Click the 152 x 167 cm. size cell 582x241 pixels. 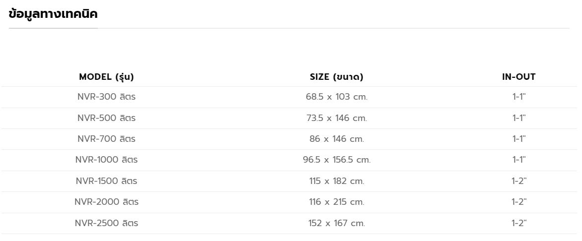336,223
